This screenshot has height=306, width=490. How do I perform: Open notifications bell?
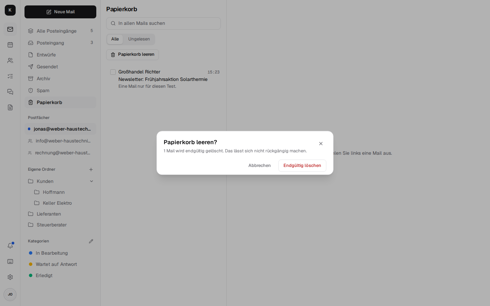click(10, 245)
